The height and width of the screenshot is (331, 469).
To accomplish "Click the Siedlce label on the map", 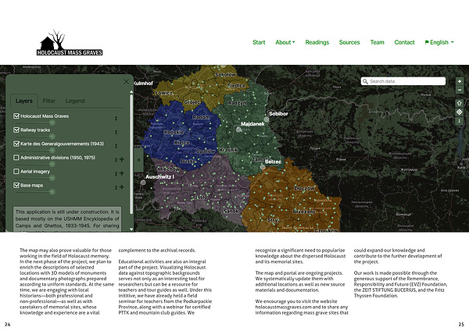I will (x=236, y=85).
